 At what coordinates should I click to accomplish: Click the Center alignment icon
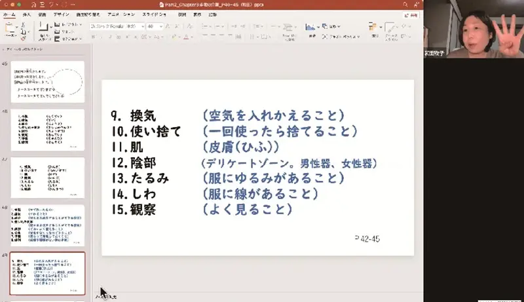point(214,36)
